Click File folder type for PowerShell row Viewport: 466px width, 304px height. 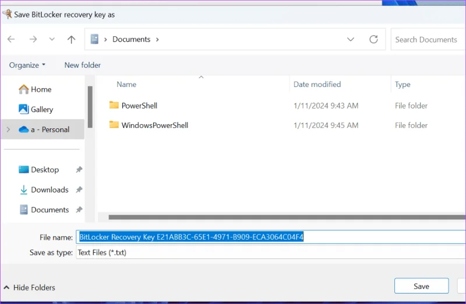tap(411, 106)
